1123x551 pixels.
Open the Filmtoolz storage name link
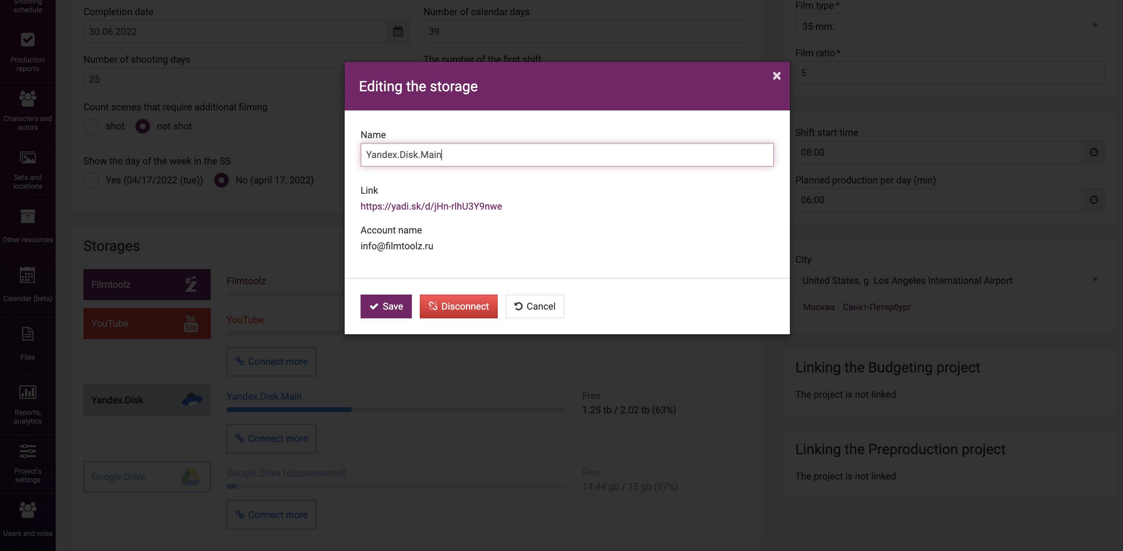click(246, 281)
